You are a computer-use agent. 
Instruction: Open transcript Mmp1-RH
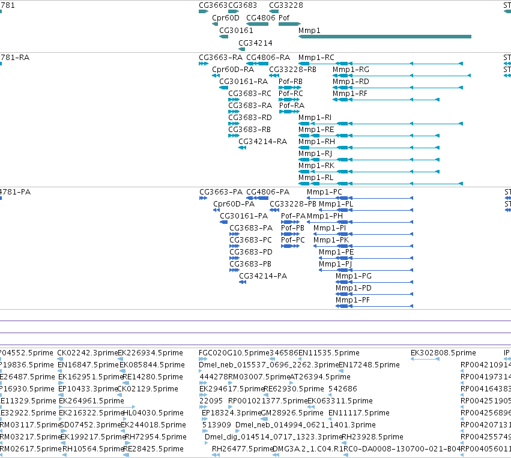316,142
